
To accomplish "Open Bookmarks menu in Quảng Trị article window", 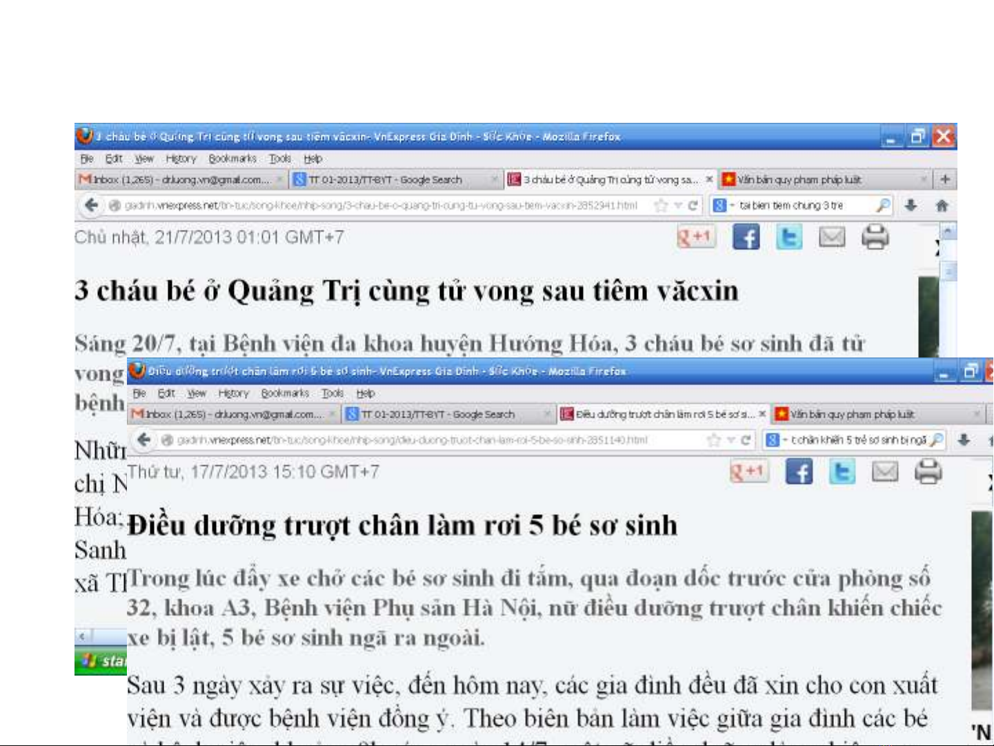I will point(232,159).
